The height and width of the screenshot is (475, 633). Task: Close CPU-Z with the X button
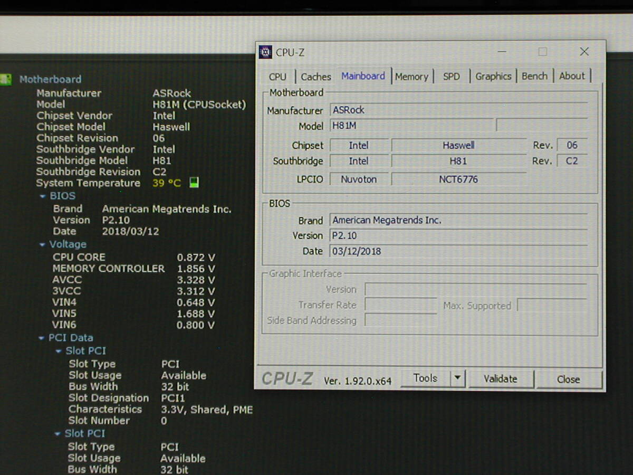tap(584, 52)
